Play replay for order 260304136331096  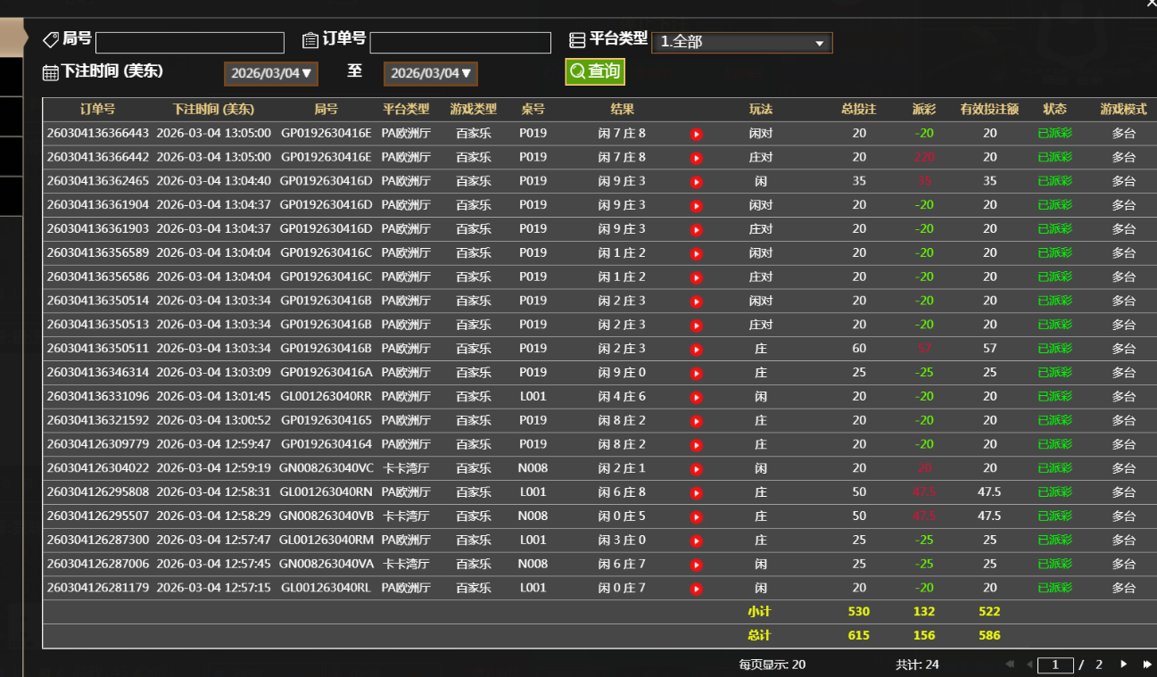click(697, 397)
